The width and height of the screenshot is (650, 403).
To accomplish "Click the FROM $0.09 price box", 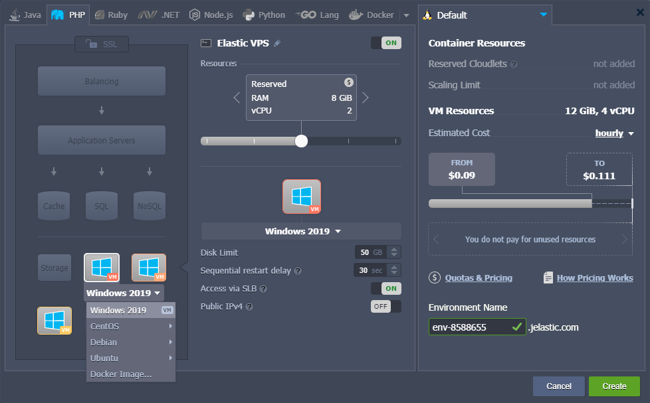I will 461,169.
